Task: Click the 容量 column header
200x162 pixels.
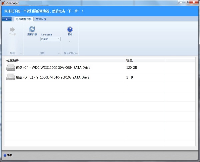Action: pos(145,60)
